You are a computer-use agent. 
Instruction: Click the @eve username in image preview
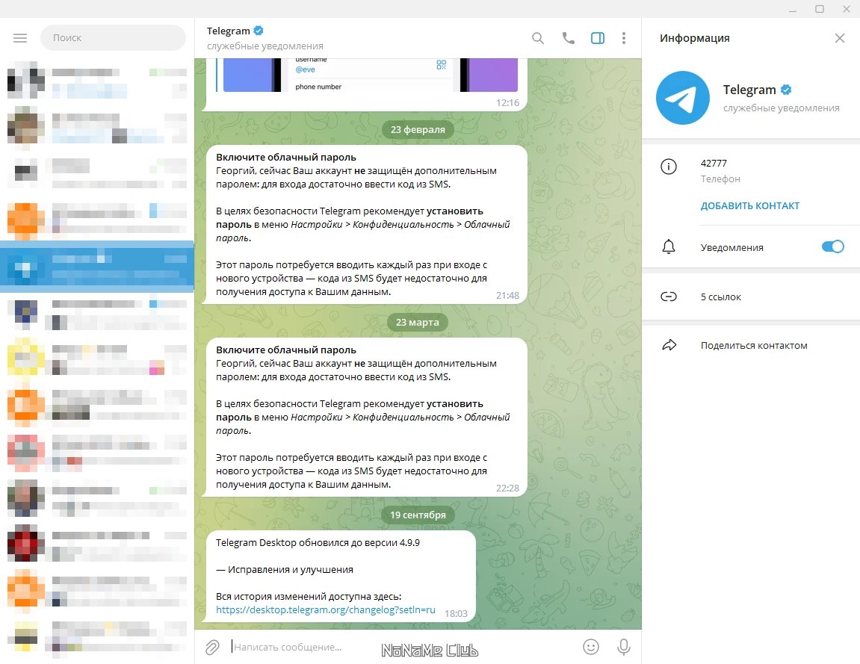point(305,69)
